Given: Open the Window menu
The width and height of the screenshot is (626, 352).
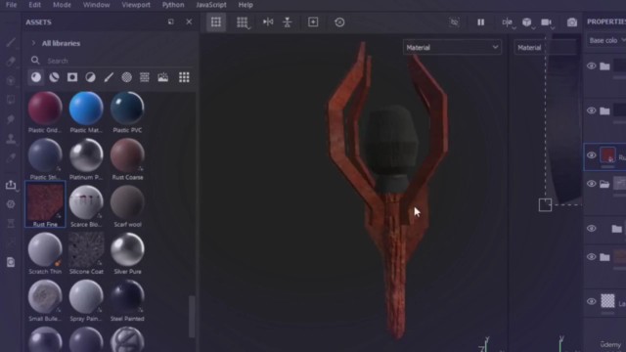Looking at the screenshot, I should (x=96, y=5).
